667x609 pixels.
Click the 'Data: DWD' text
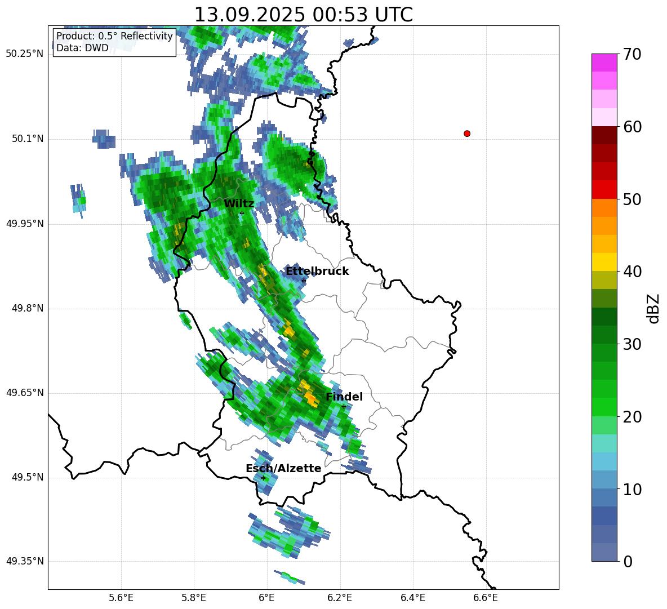point(82,48)
